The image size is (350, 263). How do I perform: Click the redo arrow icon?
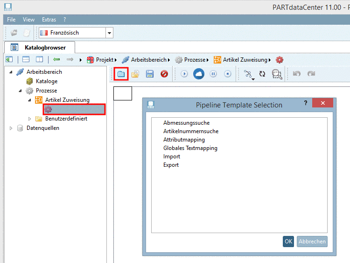point(311,73)
